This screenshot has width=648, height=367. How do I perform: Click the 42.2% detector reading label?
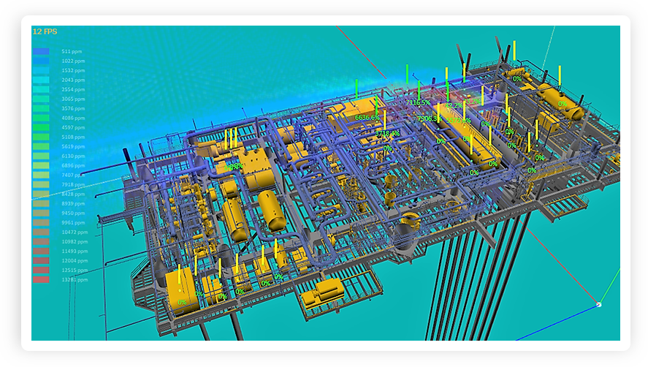point(454,106)
